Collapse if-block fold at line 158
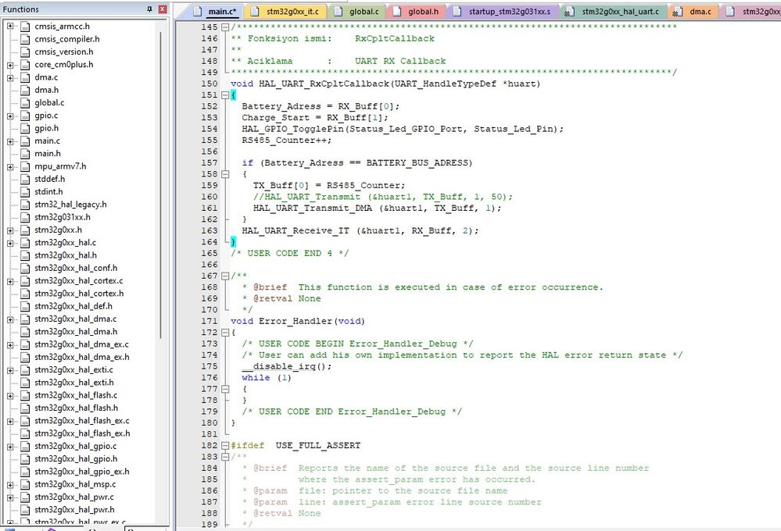 [x=225, y=174]
